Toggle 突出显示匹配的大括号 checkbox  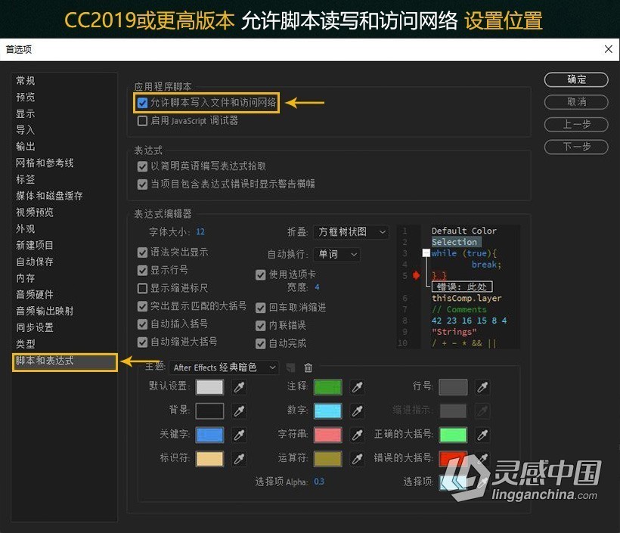pyautogui.click(x=142, y=306)
